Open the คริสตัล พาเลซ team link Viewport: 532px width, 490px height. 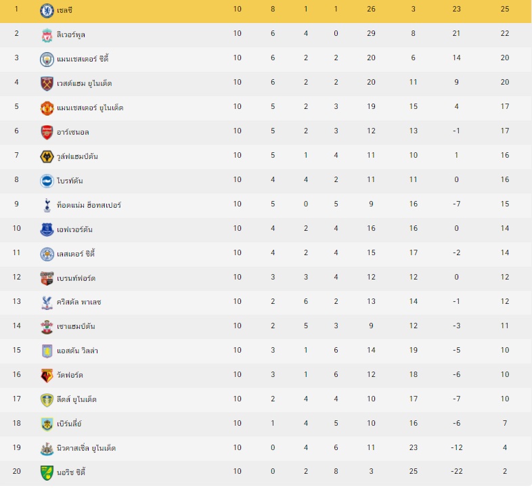coord(79,302)
